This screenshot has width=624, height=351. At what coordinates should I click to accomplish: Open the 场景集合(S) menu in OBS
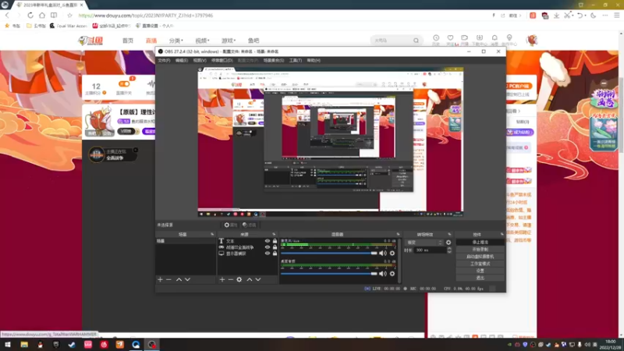(x=274, y=61)
